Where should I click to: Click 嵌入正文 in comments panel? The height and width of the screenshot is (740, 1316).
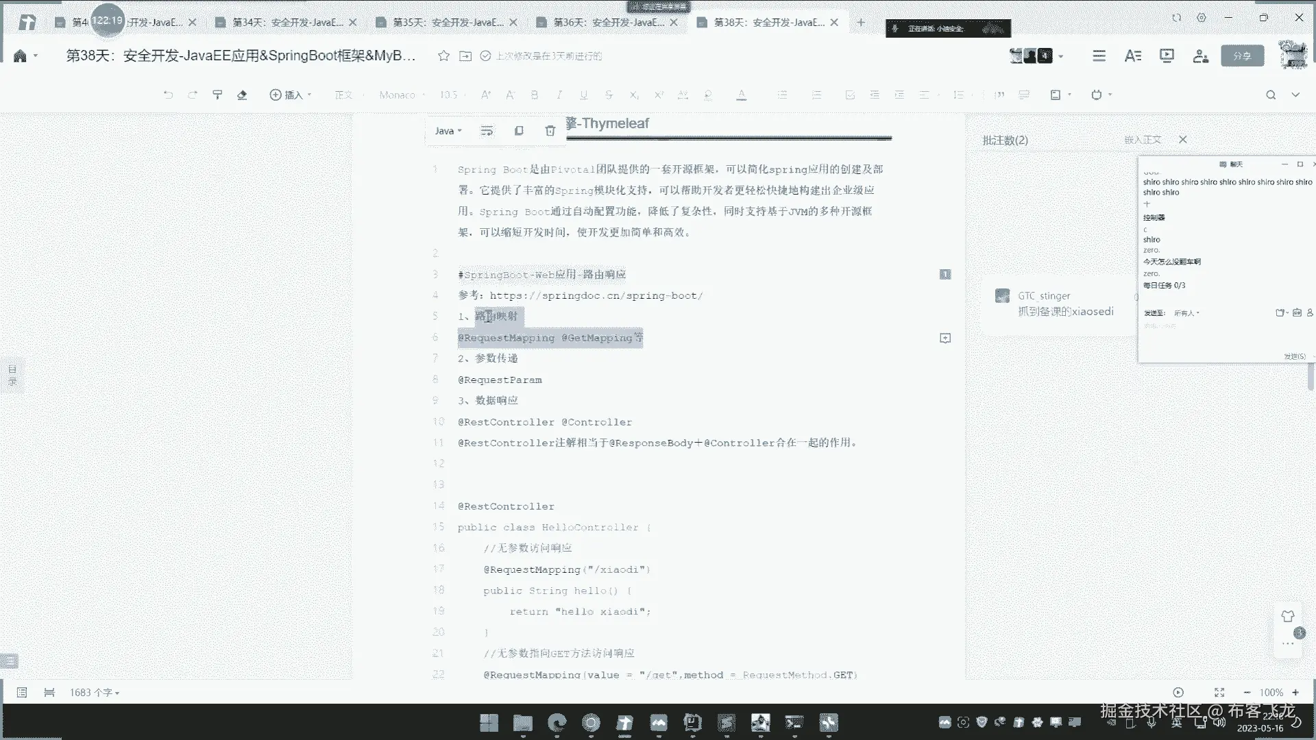[x=1142, y=139]
